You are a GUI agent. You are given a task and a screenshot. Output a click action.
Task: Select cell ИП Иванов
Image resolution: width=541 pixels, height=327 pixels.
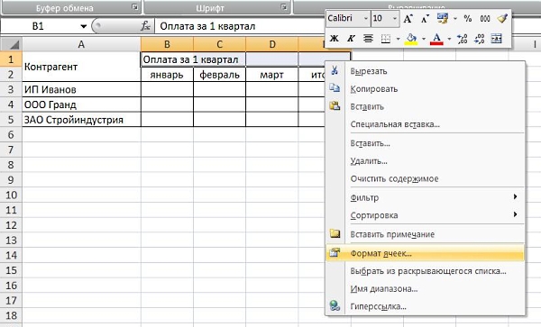(81, 89)
